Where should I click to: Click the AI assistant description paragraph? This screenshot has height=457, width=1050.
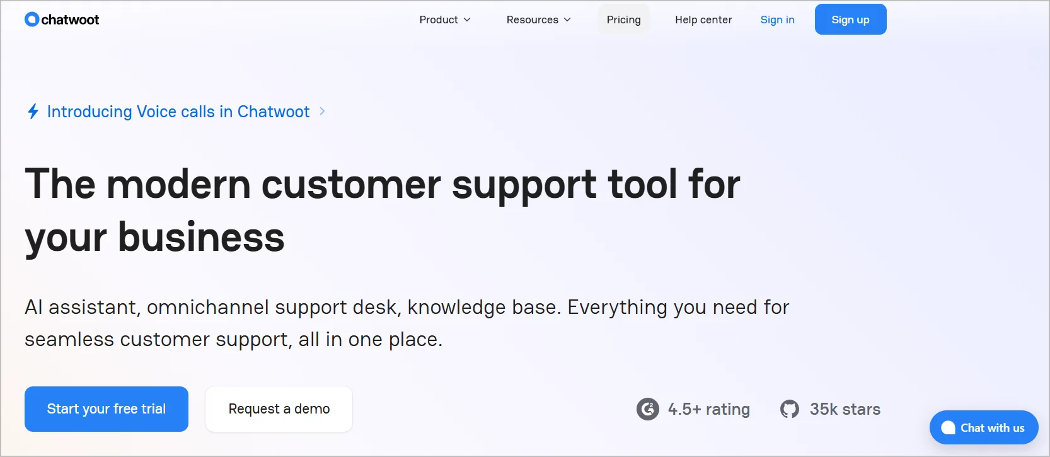coord(407,323)
